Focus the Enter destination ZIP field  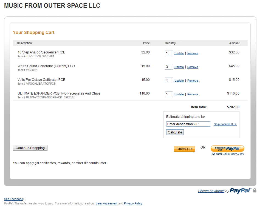tap(188, 124)
